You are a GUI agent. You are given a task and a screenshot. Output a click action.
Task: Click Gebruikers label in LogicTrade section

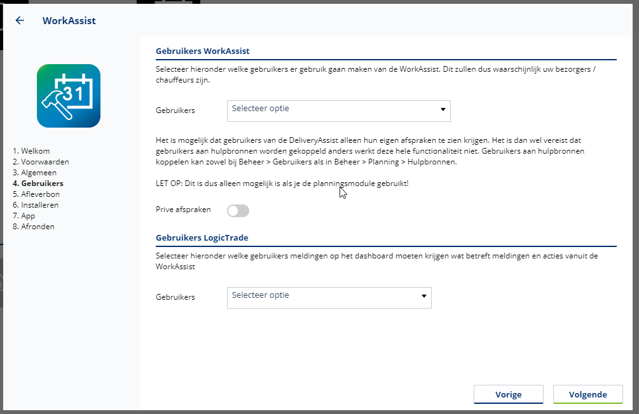click(x=175, y=297)
